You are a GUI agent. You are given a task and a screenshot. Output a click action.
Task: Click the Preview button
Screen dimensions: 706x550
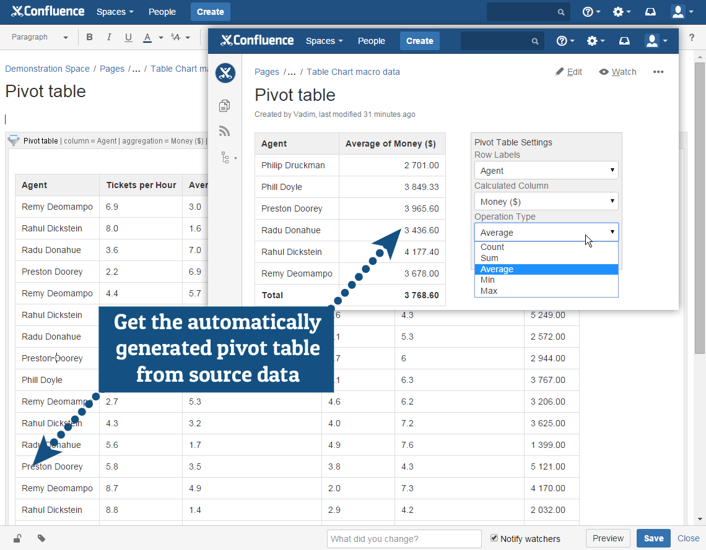pyautogui.click(x=608, y=538)
